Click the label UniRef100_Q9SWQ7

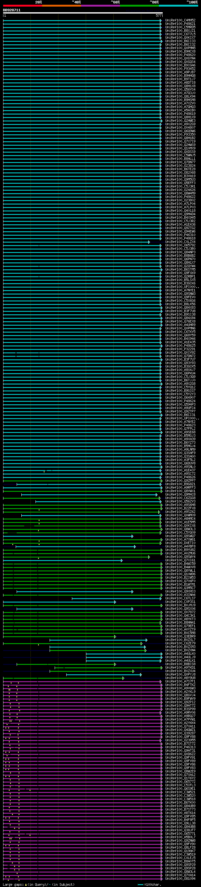click(180, 536)
